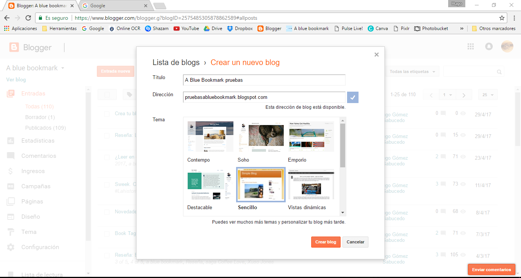Open the 25 posts per page dropdown

pos(488,95)
